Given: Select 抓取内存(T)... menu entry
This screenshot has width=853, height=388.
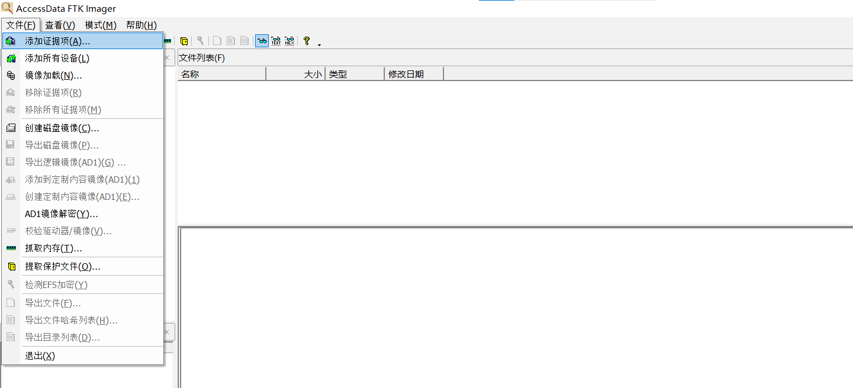Looking at the screenshot, I should (x=82, y=248).
